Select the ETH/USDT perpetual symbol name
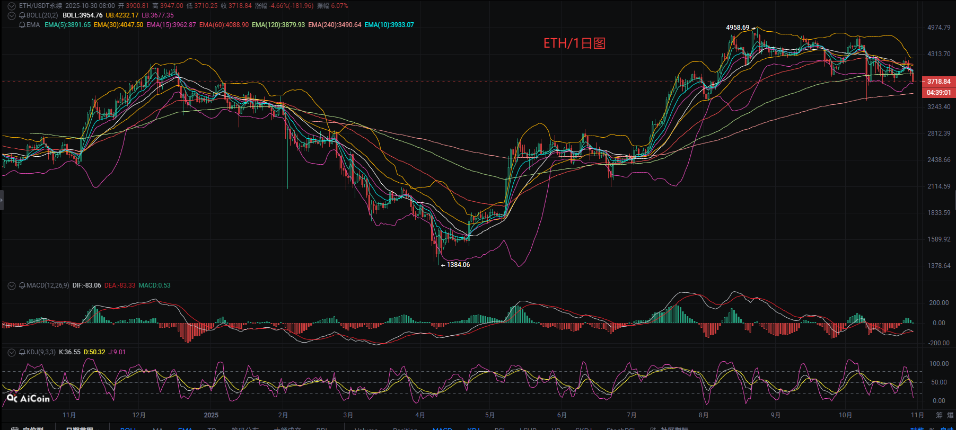Viewport: 956px width, 430px height. click(40, 6)
